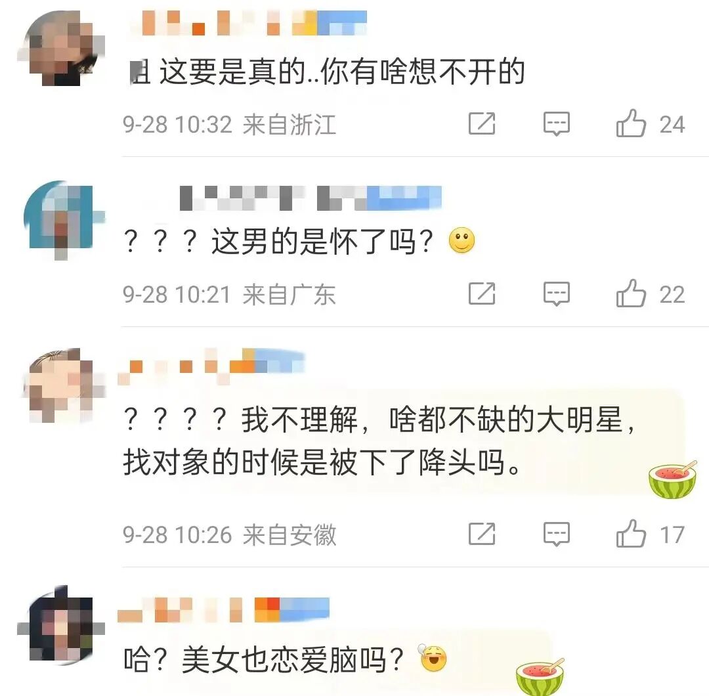Image resolution: width=709 pixels, height=696 pixels.
Task: Share the comment posted from 安徽
Action: (x=482, y=534)
